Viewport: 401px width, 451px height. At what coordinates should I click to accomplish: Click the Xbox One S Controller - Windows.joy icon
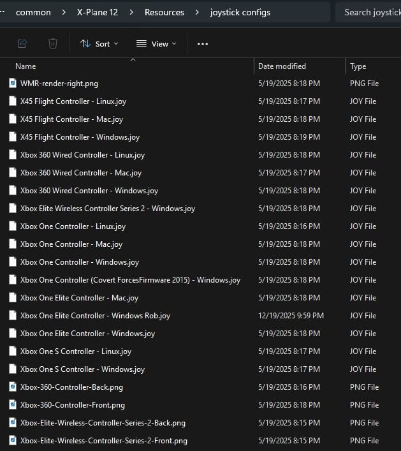pos(13,369)
